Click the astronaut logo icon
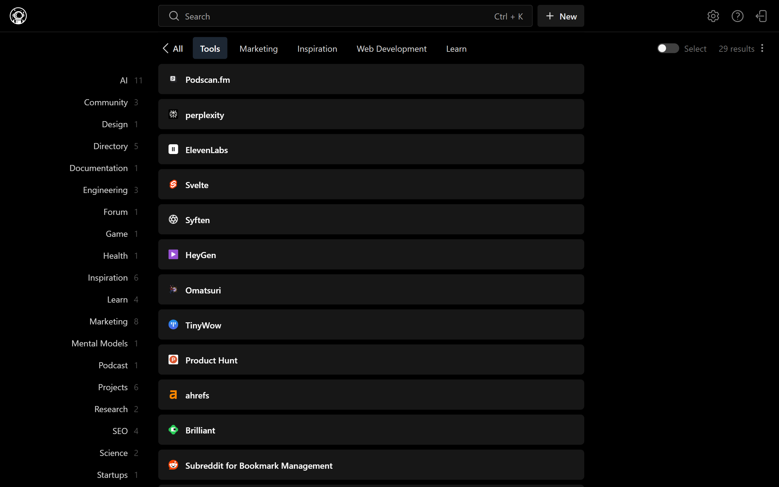This screenshot has height=487, width=779. coord(18,16)
